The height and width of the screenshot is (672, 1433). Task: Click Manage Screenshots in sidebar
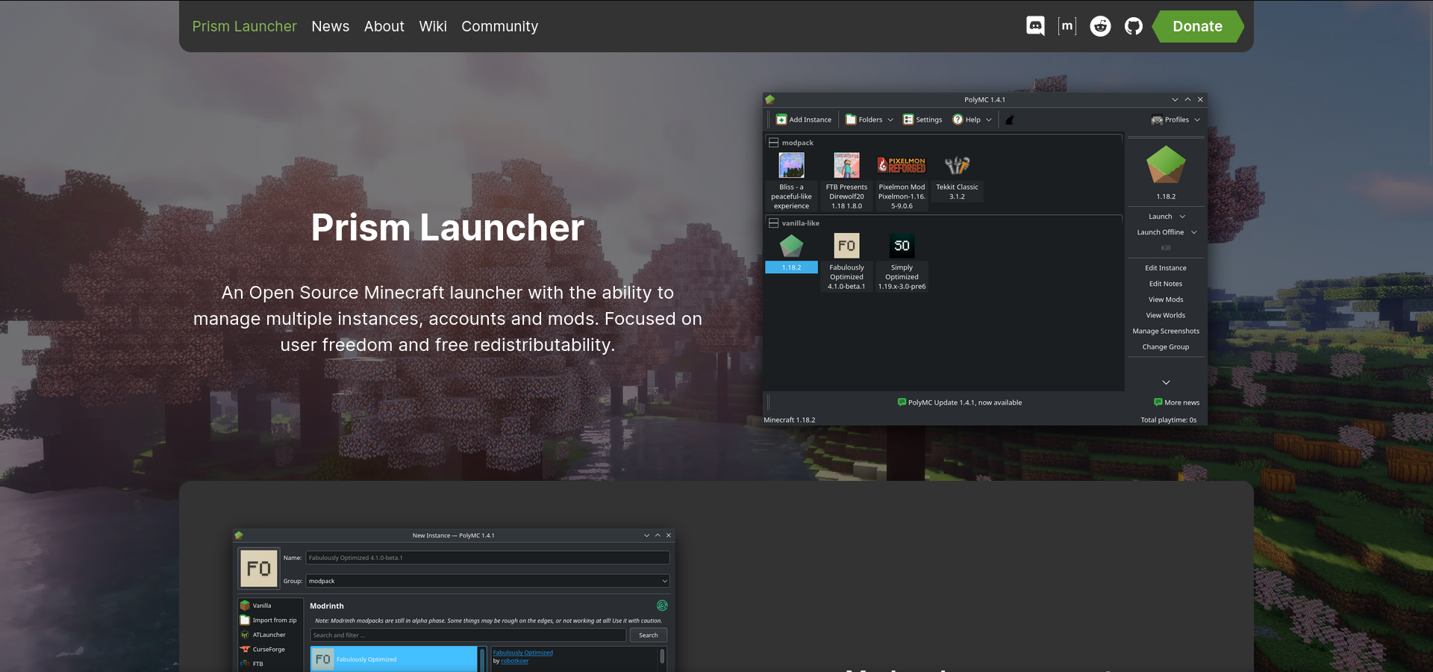[1166, 331]
